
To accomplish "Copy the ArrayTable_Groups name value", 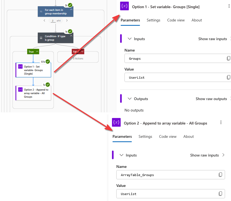I will [x=220, y=175].
